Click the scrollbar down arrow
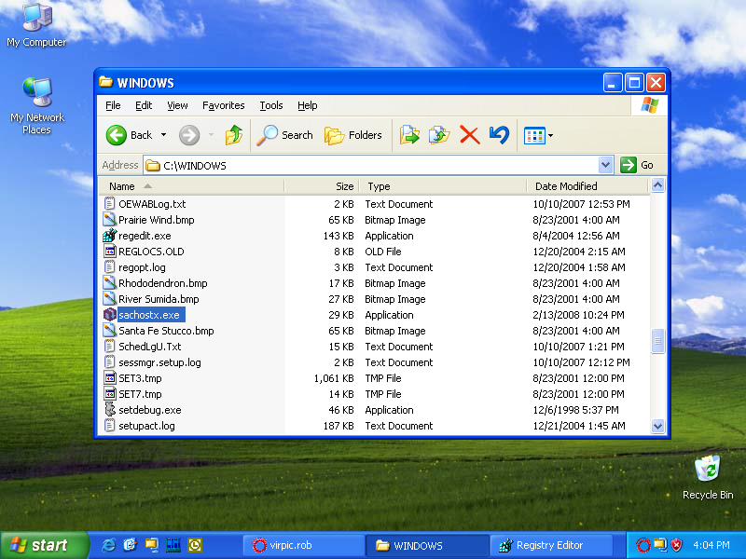Screen dimensions: 746x559 pos(657,427)
